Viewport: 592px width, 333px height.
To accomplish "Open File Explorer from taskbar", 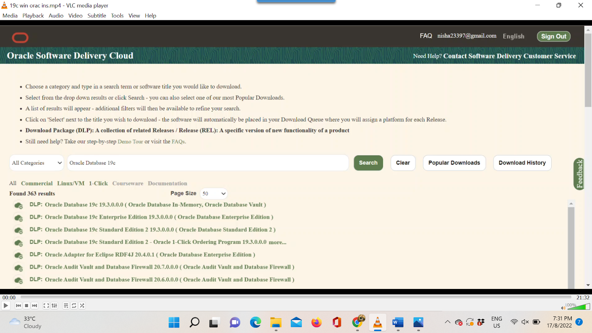I will (x=276, y=323).
